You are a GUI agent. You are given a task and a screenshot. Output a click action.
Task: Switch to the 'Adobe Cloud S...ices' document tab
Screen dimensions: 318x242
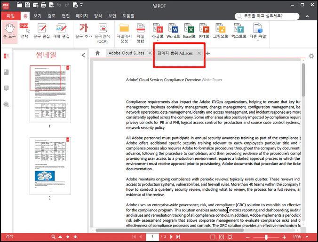126,53
